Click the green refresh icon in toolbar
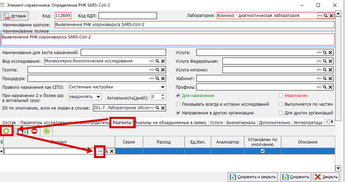345x182 pixels. (46, 131)
